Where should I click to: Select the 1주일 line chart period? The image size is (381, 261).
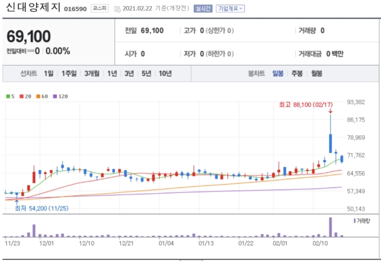tap(69, 73)
